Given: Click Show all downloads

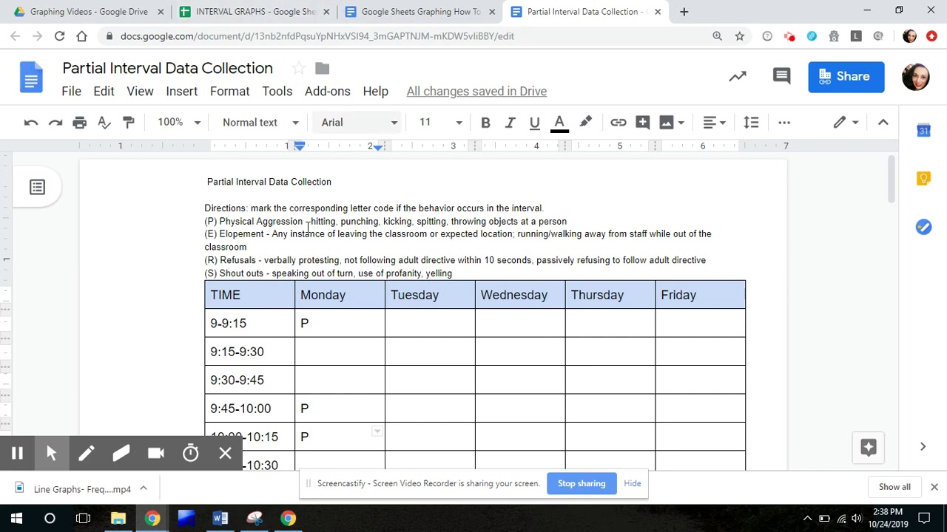Looking at the screenshot, I should [894, 487].
